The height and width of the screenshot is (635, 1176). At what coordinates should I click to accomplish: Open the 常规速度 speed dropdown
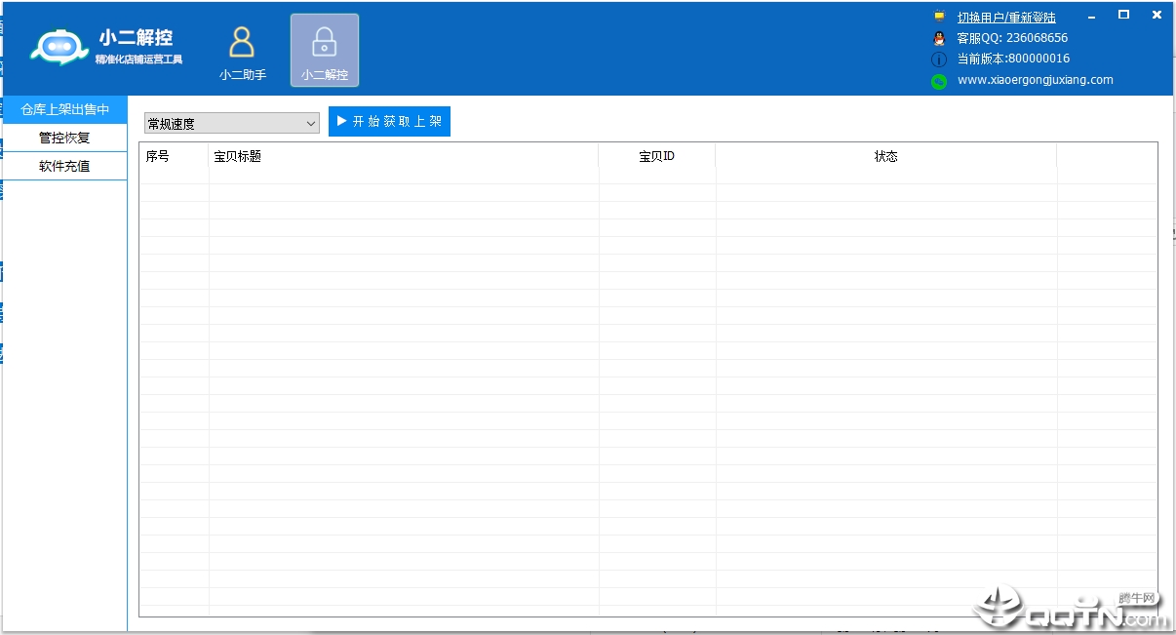pyautogui.click(x=232, y=123)
